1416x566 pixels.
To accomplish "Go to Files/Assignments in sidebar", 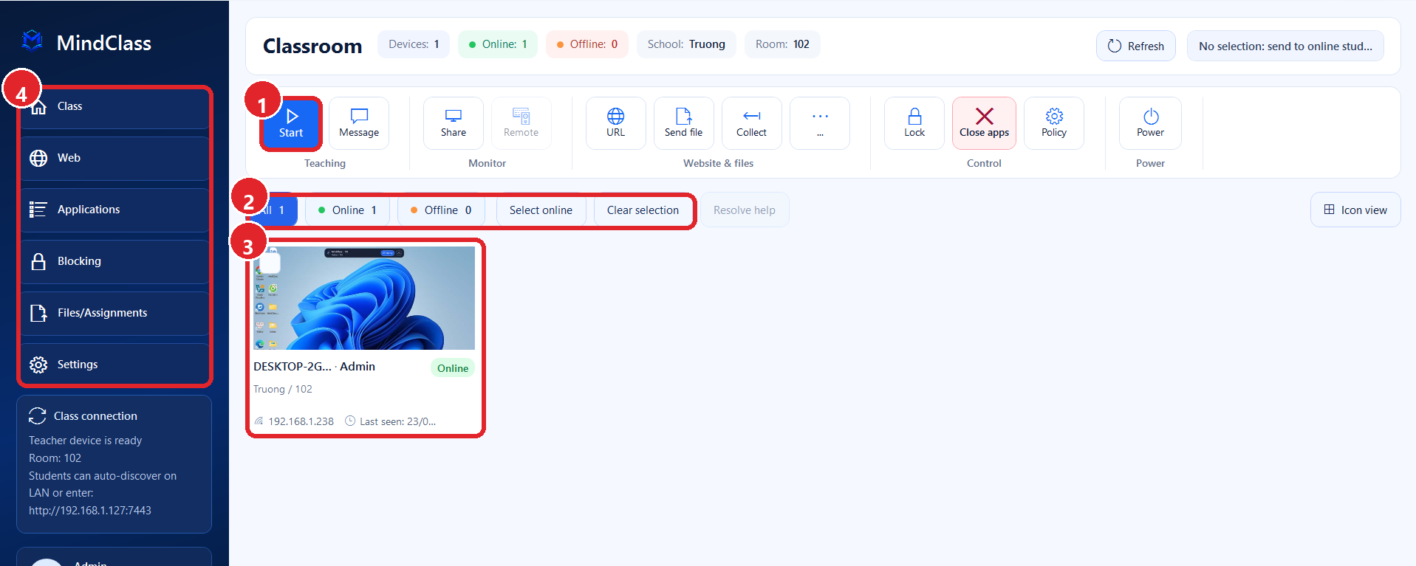I will coord(114,313).
